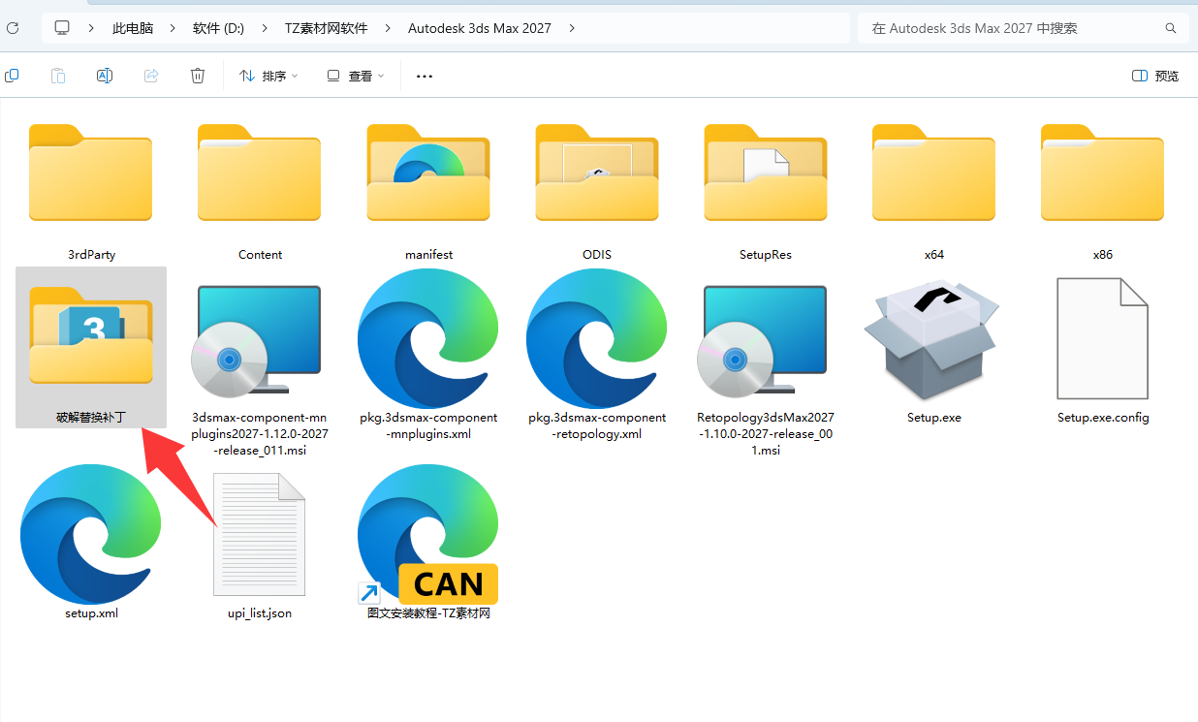
Task: Toggle the 预览 preview pane button
Action: [x=1155, y=76]
